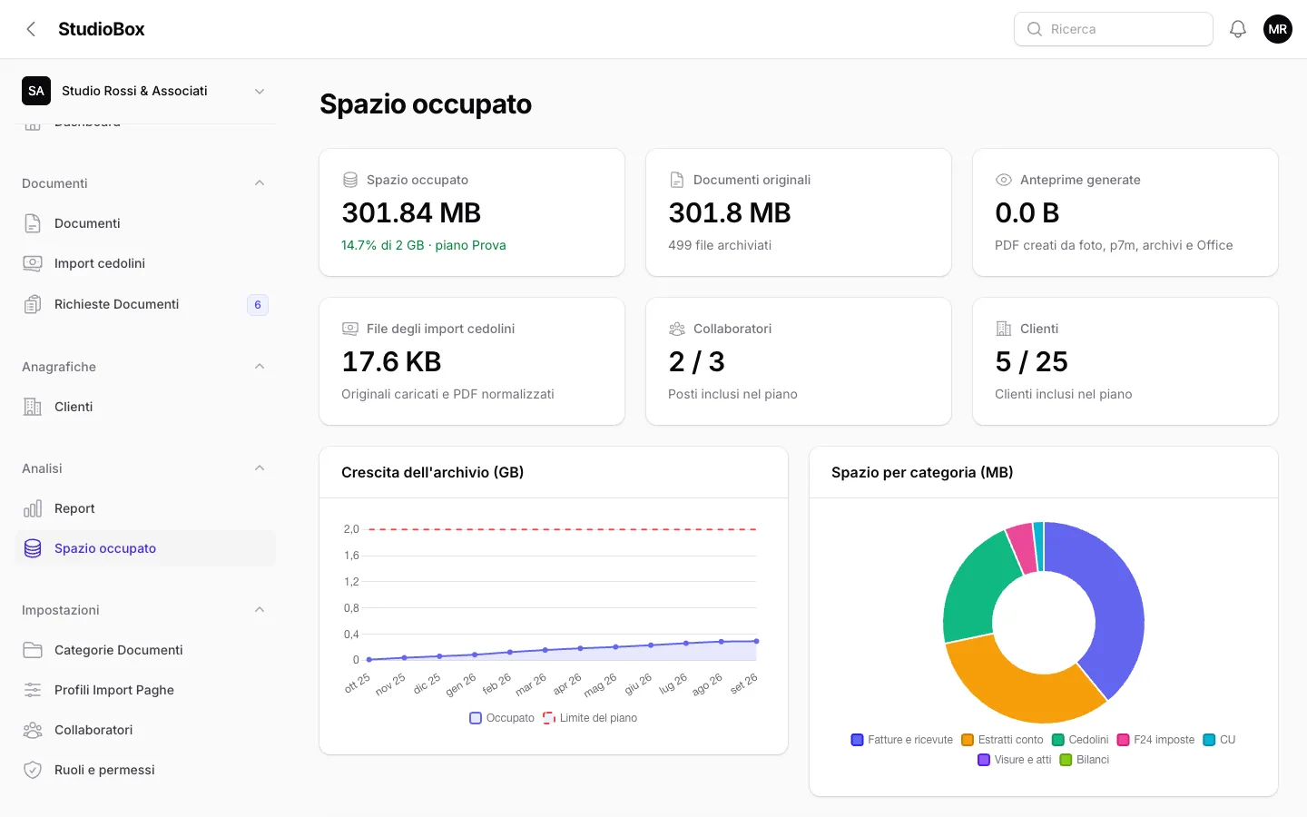Image resolution: width=1307 pixels, height=817 pixels.
Task: Click the Categorie Documenti folder icon
Action: [33, 650]
